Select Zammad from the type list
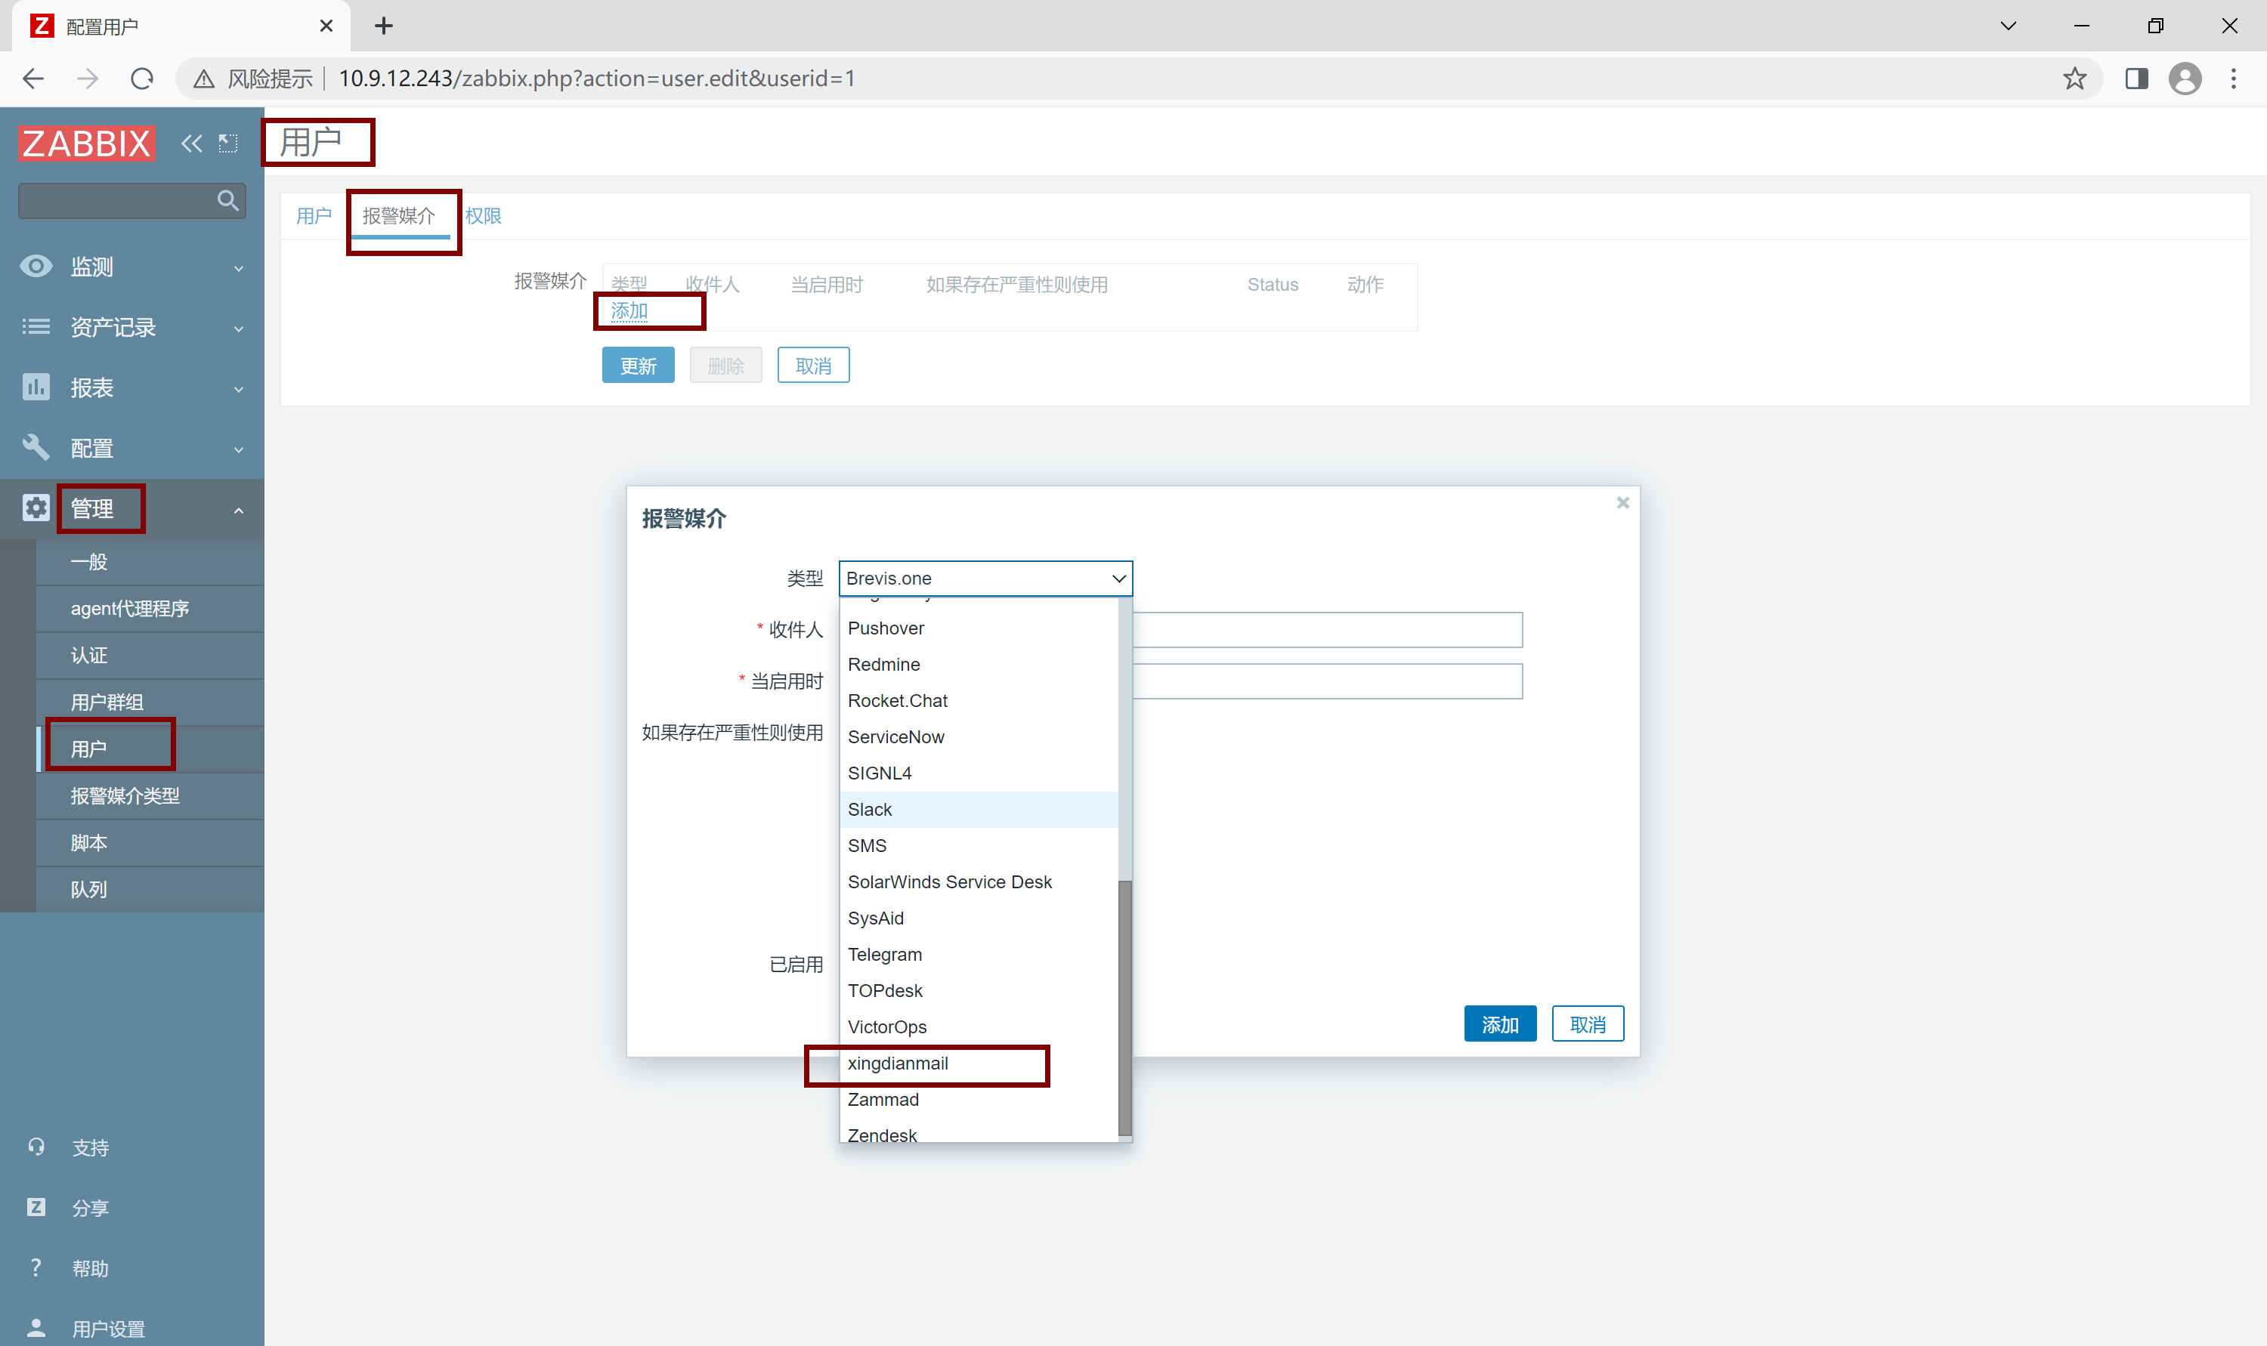The height and width of the screenshot is (1346, 2267). coord(979,1101)
